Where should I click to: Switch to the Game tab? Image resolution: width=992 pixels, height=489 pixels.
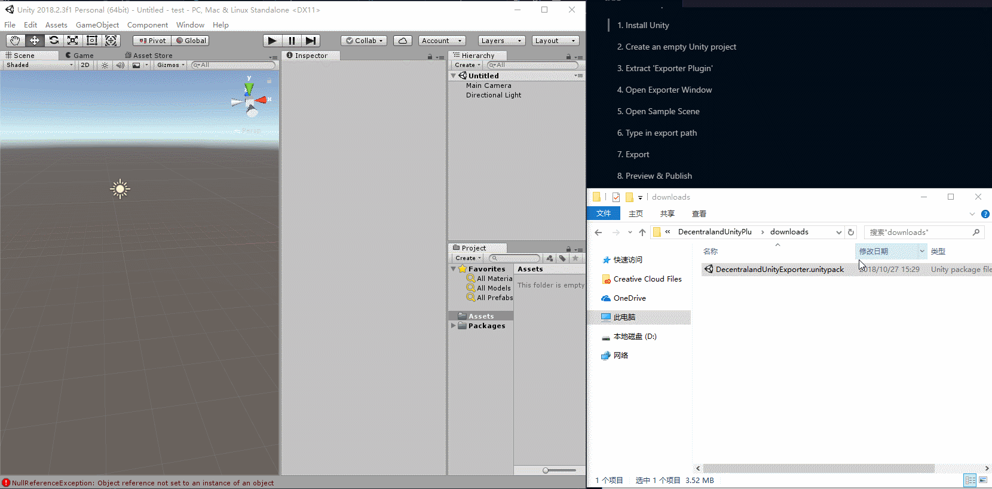(x=79, y=56)
